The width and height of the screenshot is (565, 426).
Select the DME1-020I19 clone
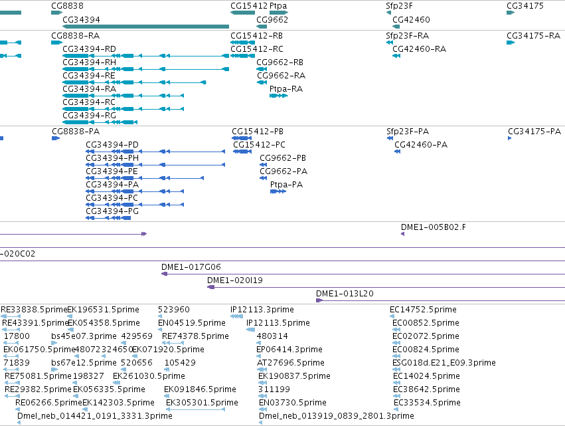pos(235,280)
